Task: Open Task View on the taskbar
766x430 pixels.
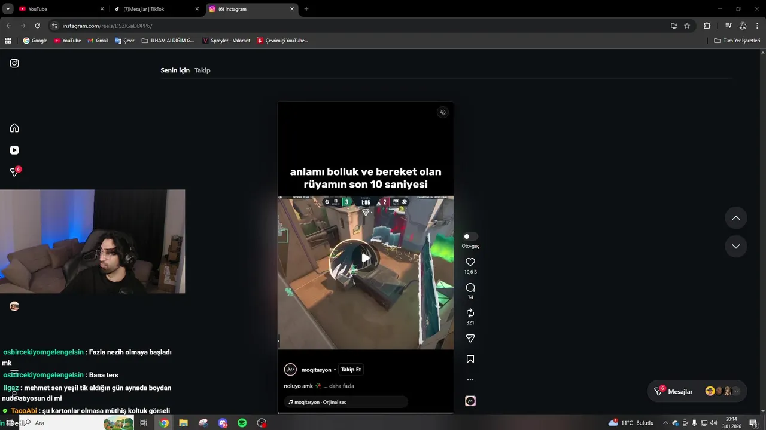Action: (x=144, y=423)
